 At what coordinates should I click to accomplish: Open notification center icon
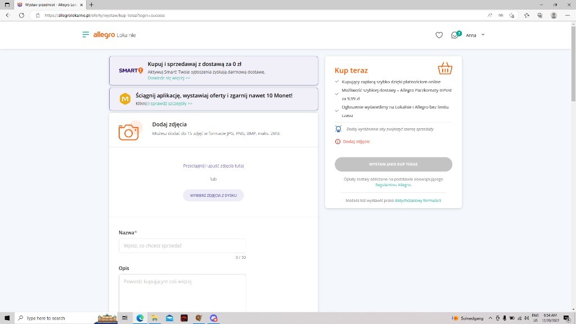(x=567, y=318)
